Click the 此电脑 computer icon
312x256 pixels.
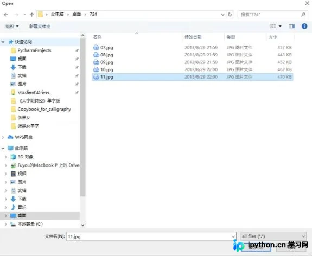tap(10, 149)
